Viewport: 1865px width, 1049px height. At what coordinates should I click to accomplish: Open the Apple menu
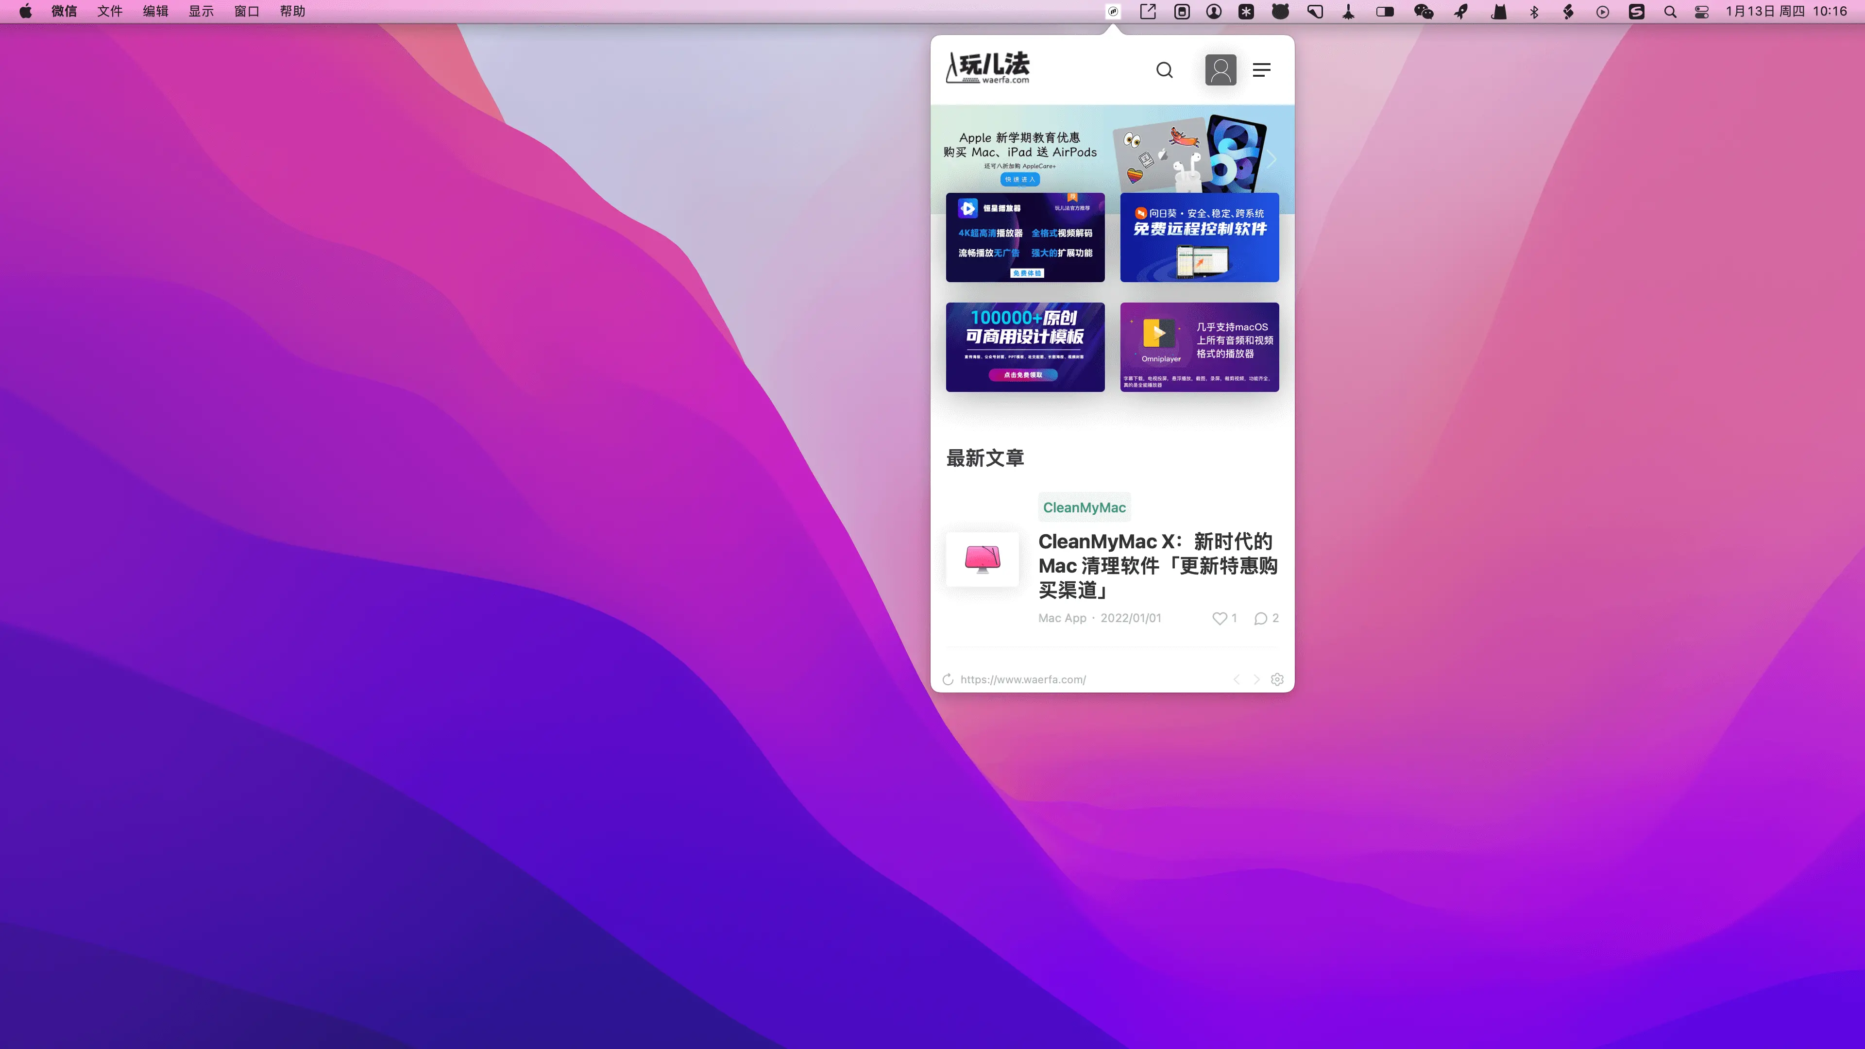(x=25, y=12)
